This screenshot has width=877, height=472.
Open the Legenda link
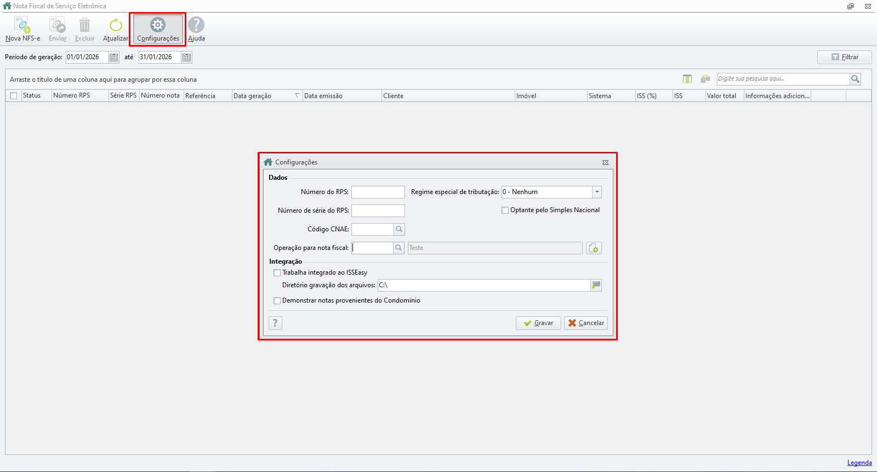(x=859, y=463)
